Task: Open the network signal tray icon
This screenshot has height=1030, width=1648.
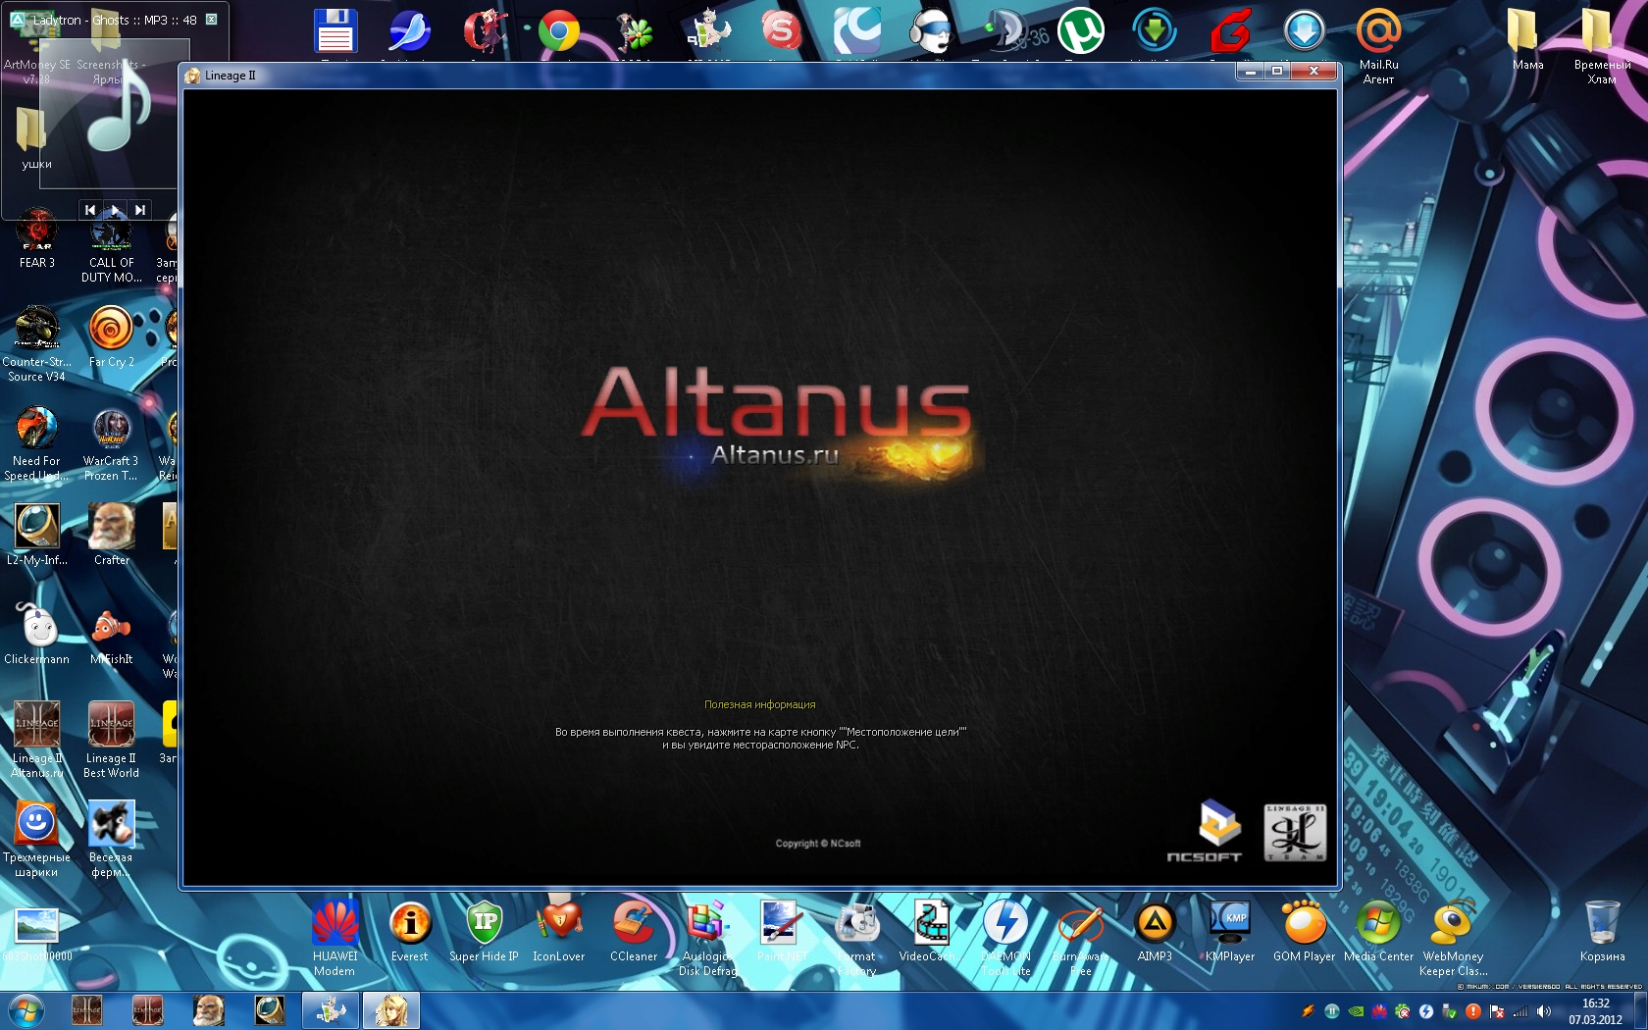Action: 1520,1011
